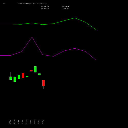The image size is (128, 128).
Task: Select the 01 Sep red candlestick
Action: 23,75
